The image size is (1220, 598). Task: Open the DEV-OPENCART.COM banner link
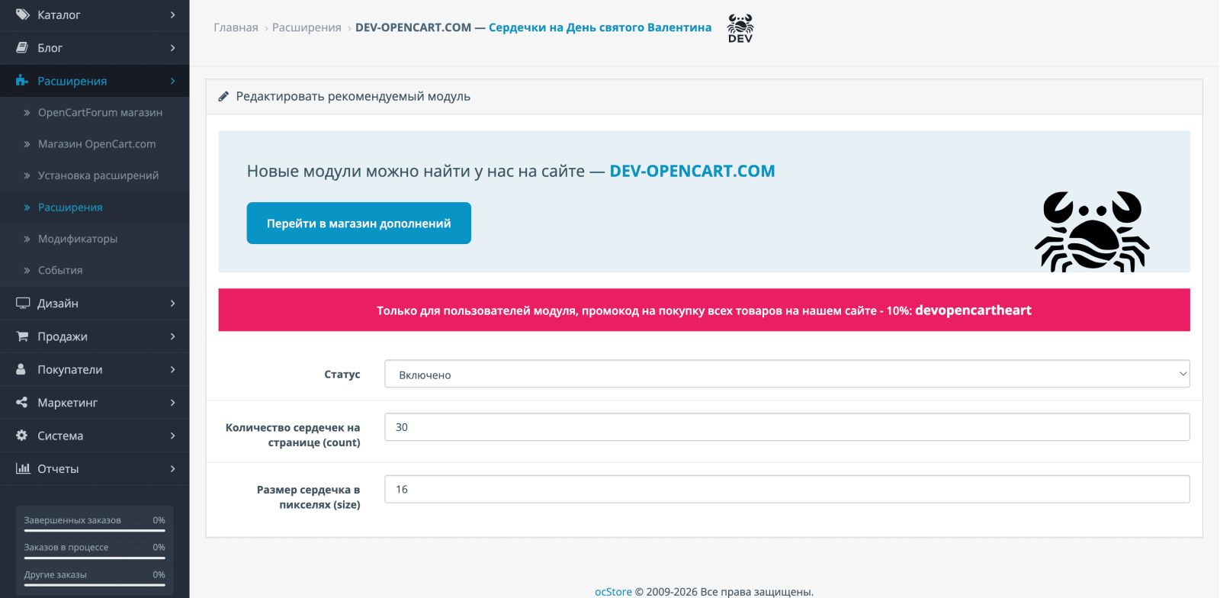click(692, 171)
